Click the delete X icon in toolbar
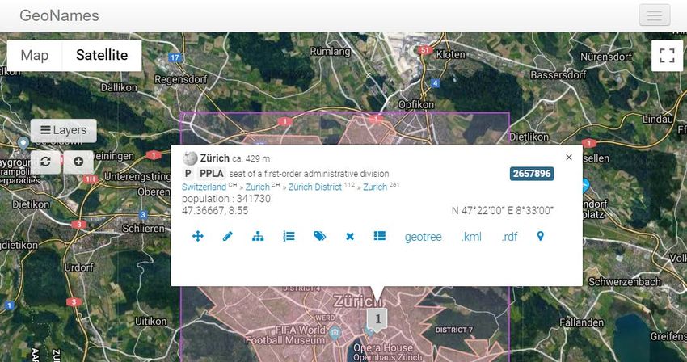The height and width of the screenshot is (362, 687). click(x=350, y=237)
